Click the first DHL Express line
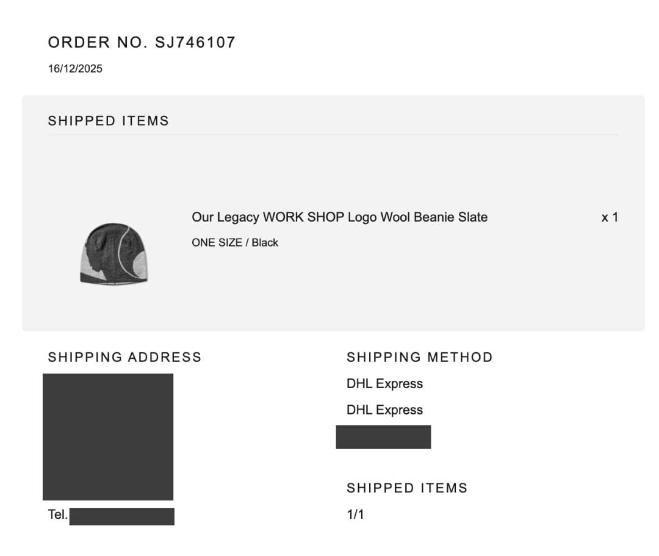Image resolution: width=659 pixels, height=556 pixels. pyautogui.click(x=384, y=384)
